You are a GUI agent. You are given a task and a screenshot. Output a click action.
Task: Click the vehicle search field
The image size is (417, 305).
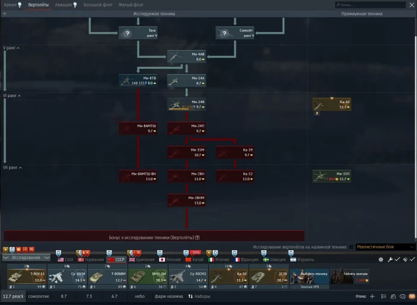(x=370, y=5)
